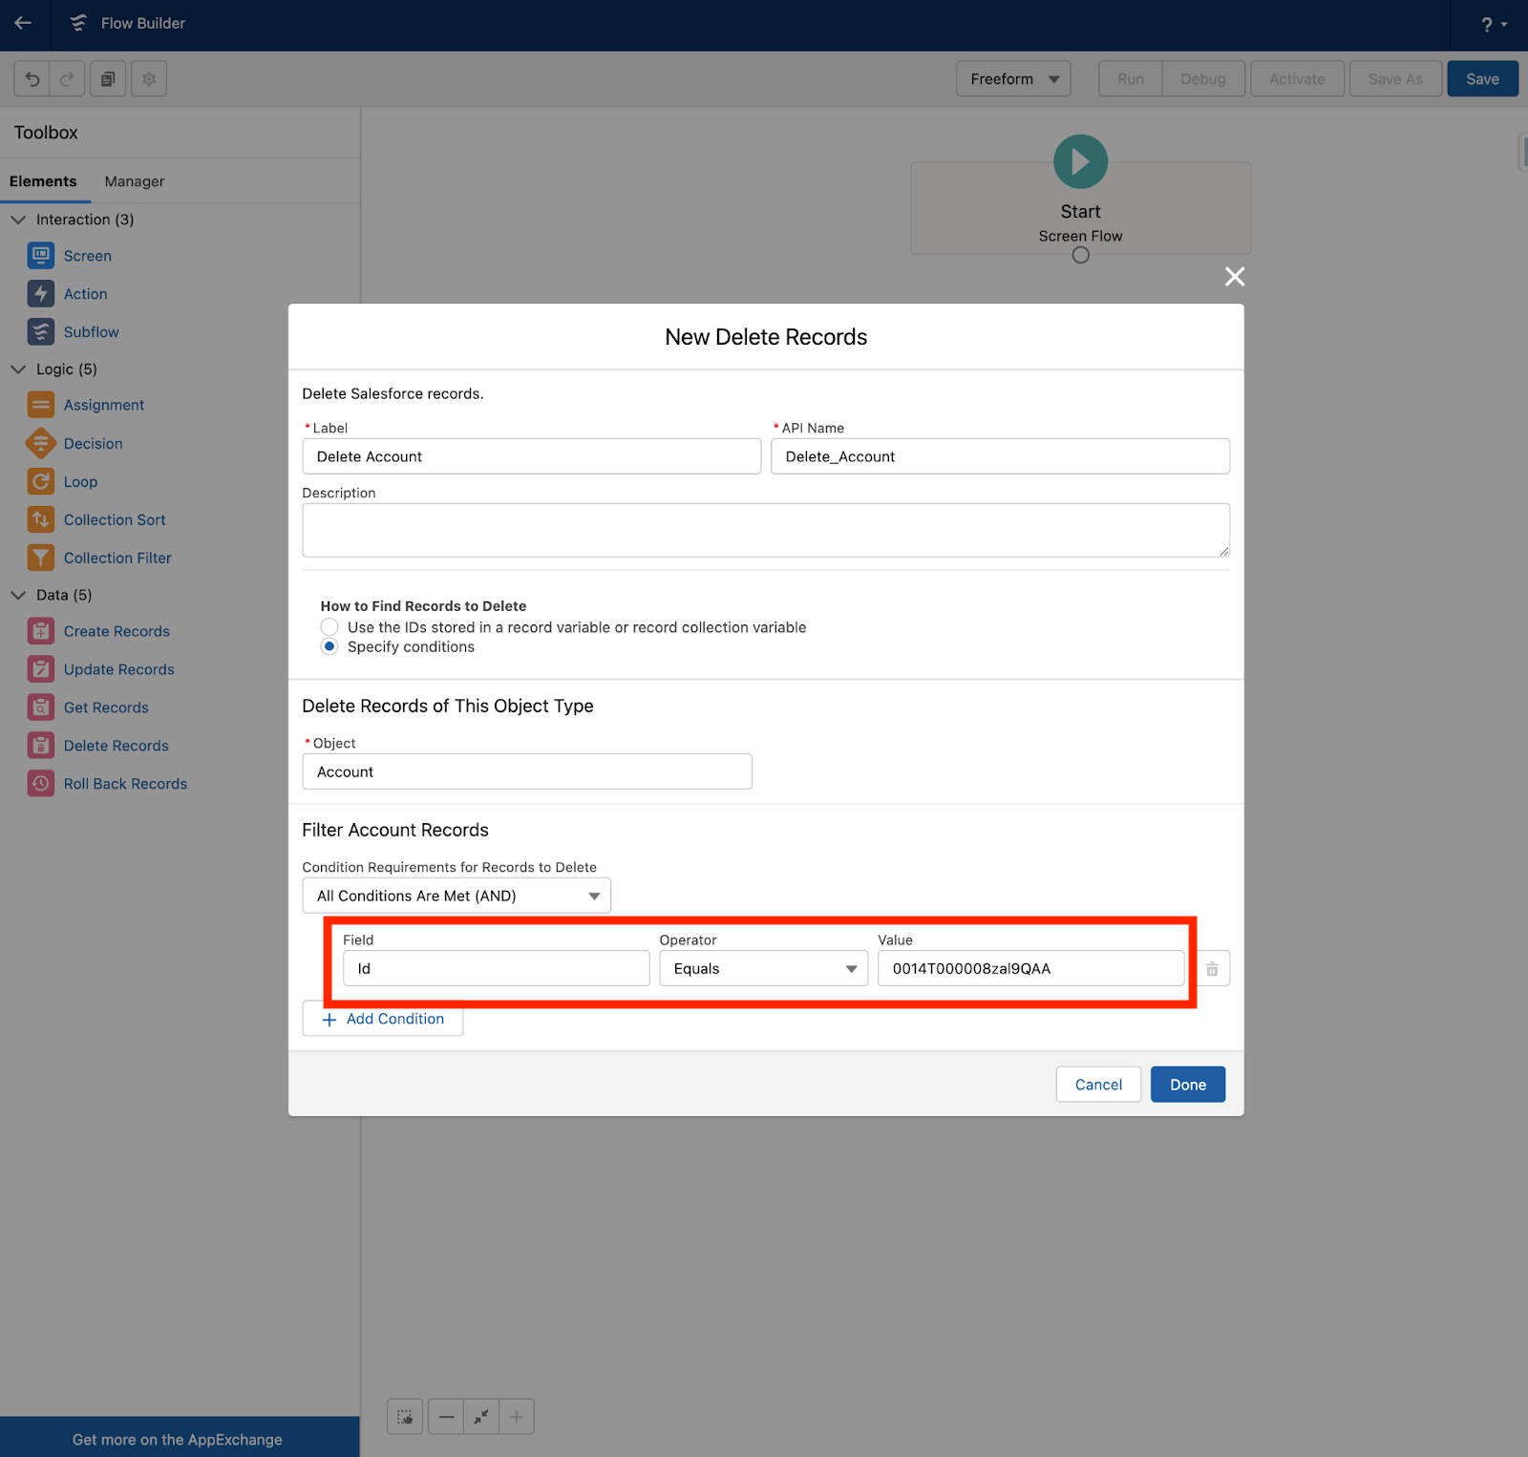
Task: Open the Freeform layout dropdown
Action: coord(1012,78)
